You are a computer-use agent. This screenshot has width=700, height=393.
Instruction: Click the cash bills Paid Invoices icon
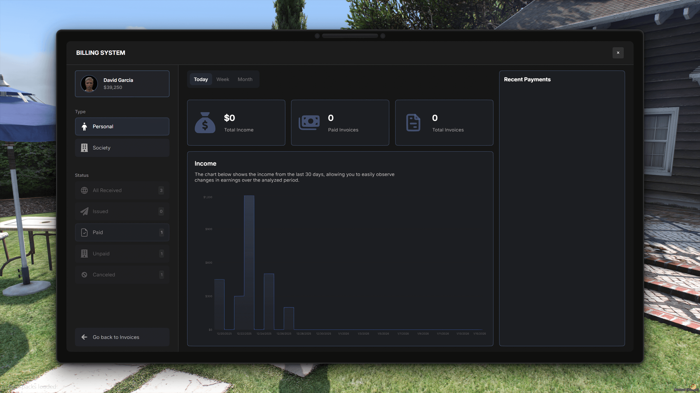point(309,123)
